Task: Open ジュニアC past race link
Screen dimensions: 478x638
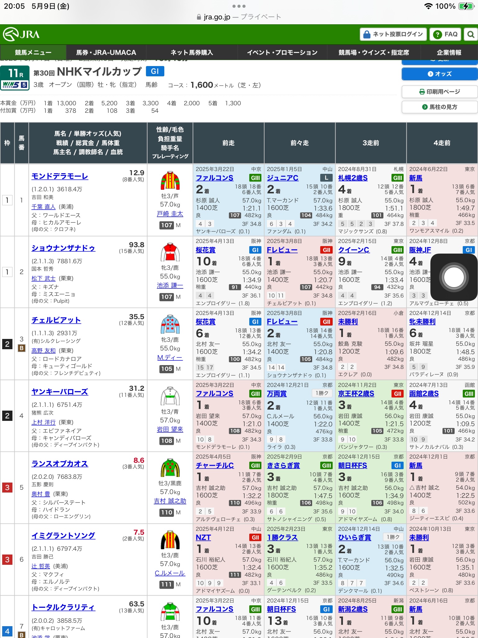Action: click(283, 178)
